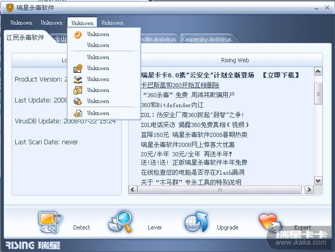Switch to the 江民杀毒软件 tab
This screenshot has width=335, height=252.
26,38
